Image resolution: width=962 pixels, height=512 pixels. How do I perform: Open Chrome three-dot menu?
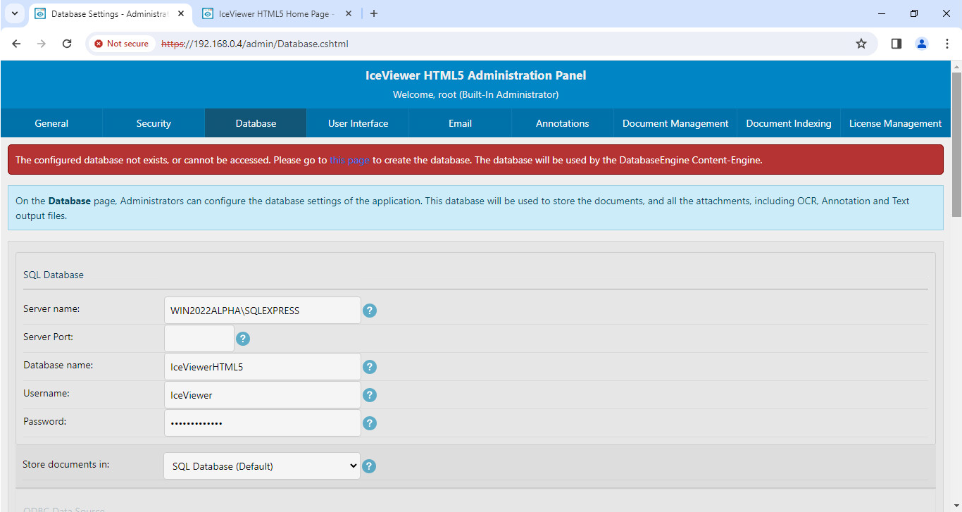coord(947,44)
